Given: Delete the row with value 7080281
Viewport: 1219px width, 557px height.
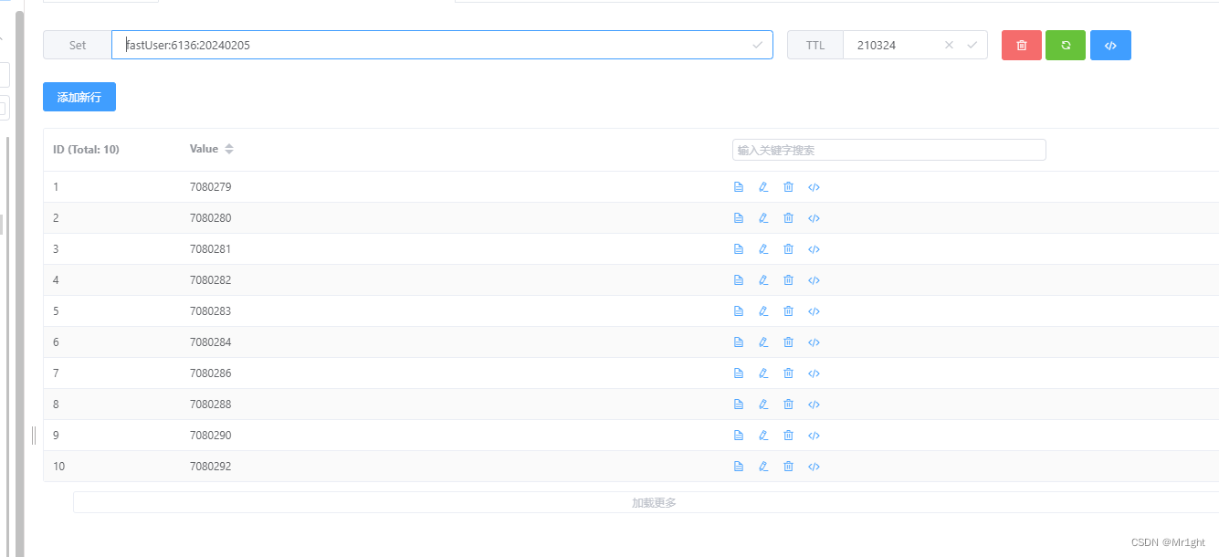Looking at the screenshot, I should [788, 249].
